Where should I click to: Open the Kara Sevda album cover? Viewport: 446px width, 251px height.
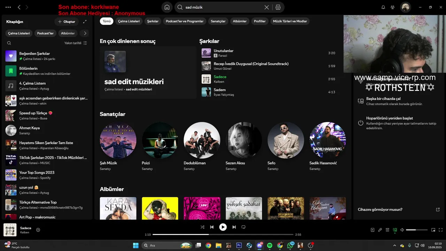(118, 208)
